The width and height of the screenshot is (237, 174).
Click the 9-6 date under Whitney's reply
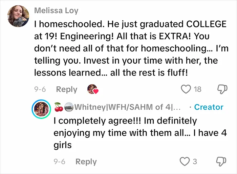point(59,161)
